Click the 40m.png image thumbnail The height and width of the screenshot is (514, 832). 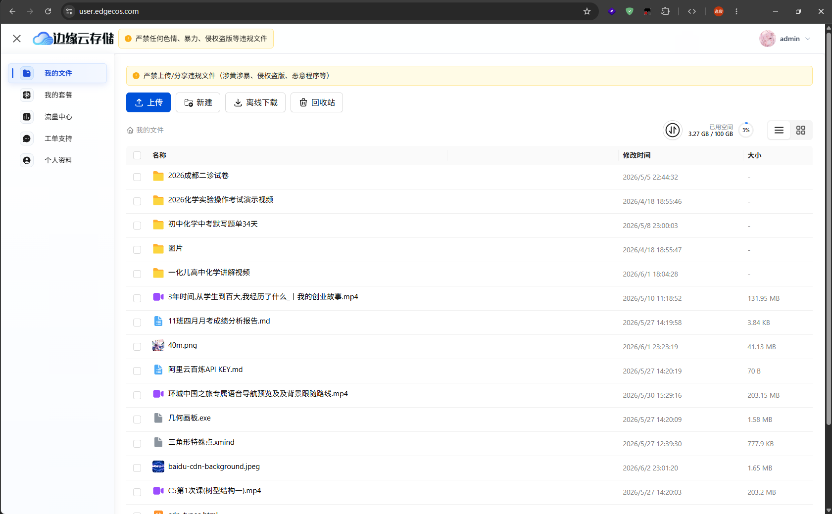[158, 345]
